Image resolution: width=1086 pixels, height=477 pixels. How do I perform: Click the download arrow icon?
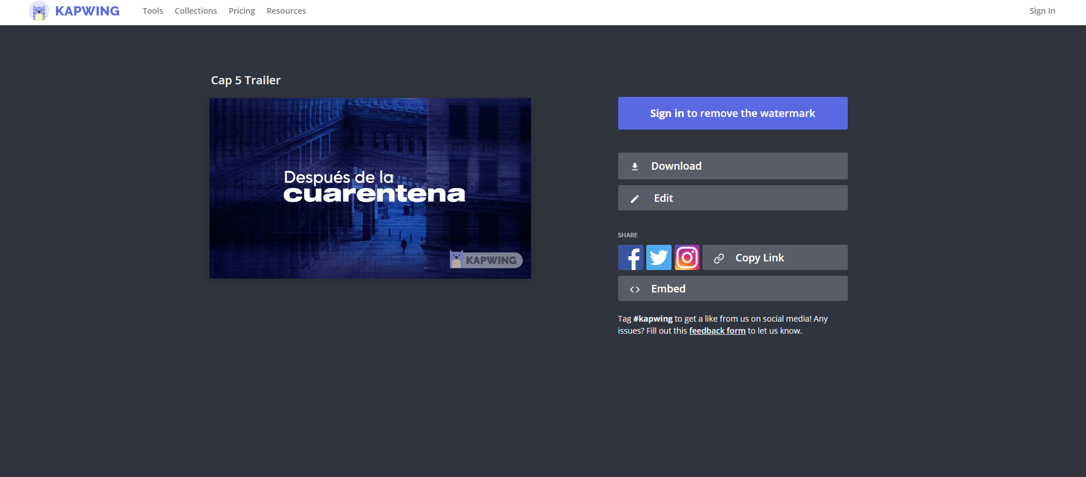635,166
